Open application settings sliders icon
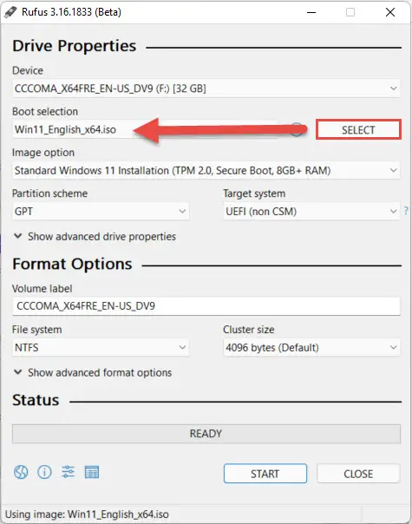The image size is (412, 524). (69, 472)
